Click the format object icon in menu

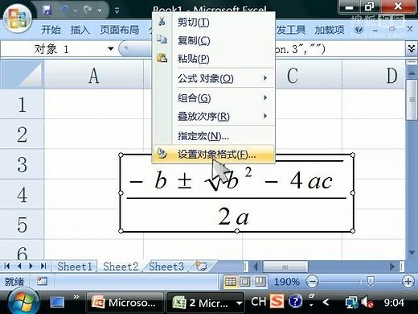[x=162, y=154]
